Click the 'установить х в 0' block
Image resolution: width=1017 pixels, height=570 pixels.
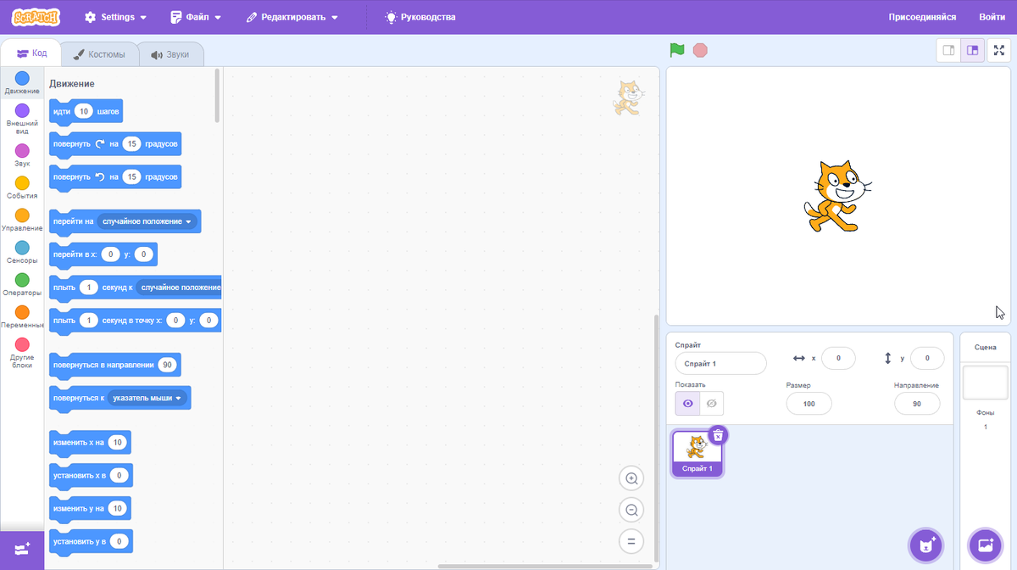point(91,476)
